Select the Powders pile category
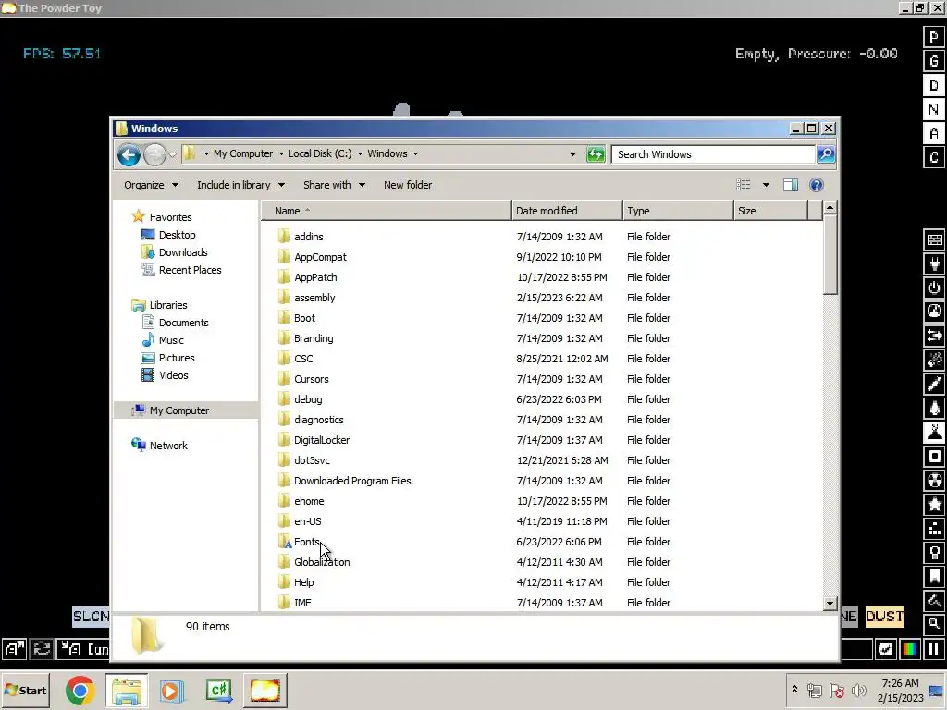 [x=934, y=433]
